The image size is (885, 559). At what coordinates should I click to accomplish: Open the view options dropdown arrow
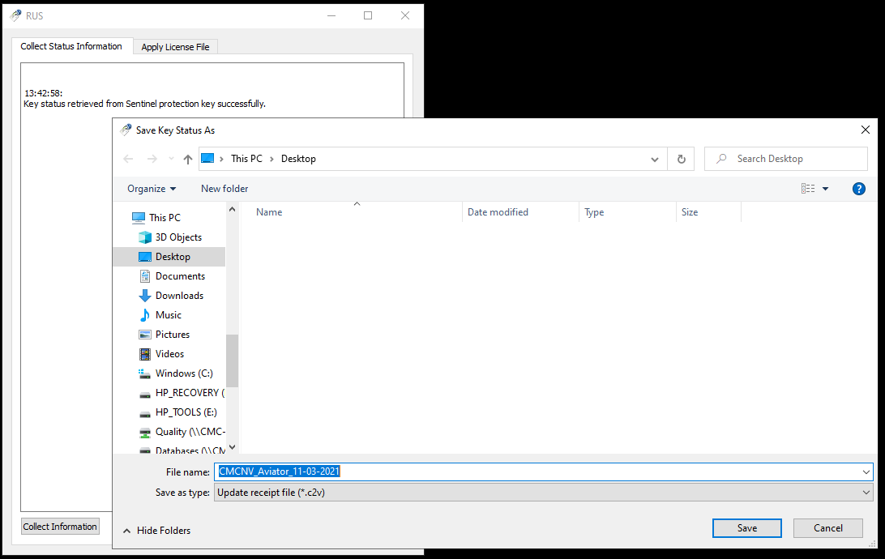825,189
